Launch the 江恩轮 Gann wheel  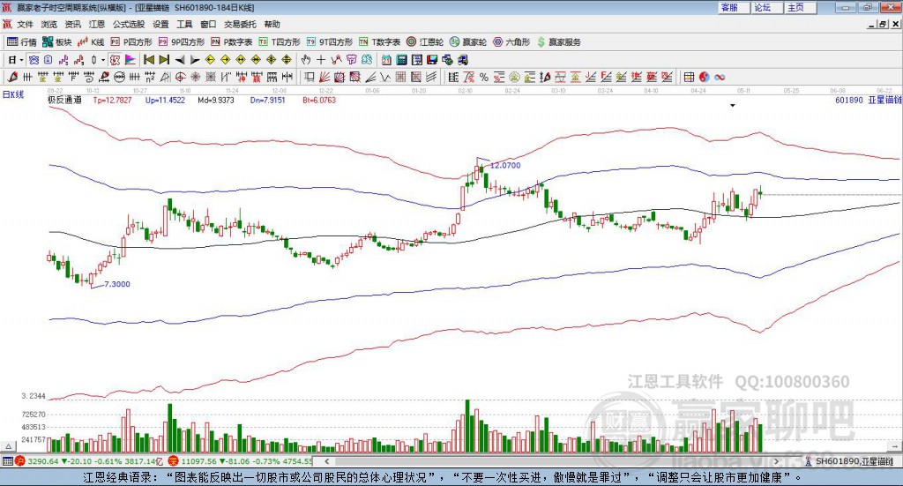(x=425, y=42)
